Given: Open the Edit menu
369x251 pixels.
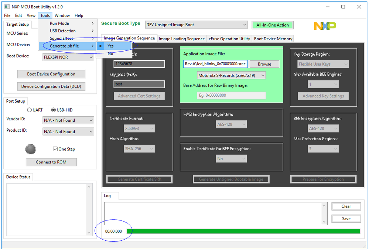Looking at the screenshot, I should click(18, 15).
